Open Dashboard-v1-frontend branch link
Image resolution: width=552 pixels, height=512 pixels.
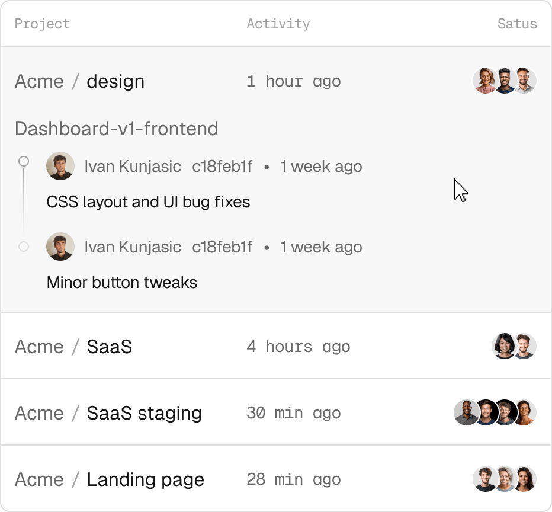pyautogui.click(x=117, y=129)
